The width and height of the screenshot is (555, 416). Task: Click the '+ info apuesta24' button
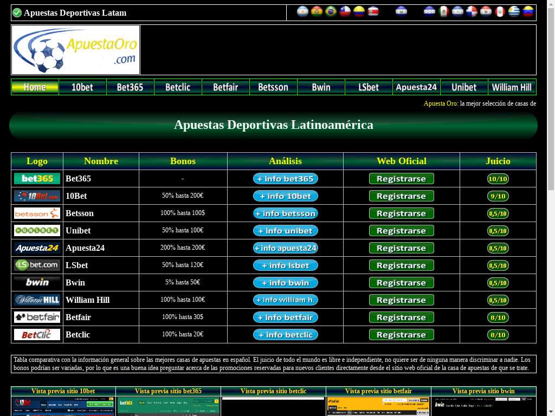click(285, 248)
